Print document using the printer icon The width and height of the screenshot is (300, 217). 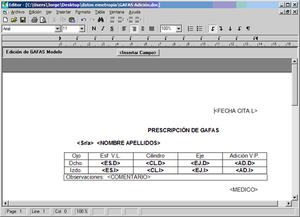point(34,20)
